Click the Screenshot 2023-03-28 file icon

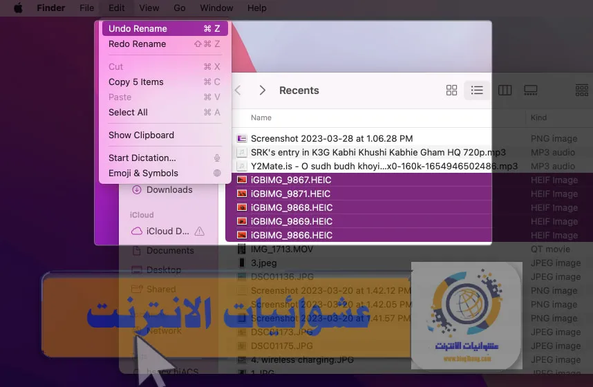click(x=242, y=138)
